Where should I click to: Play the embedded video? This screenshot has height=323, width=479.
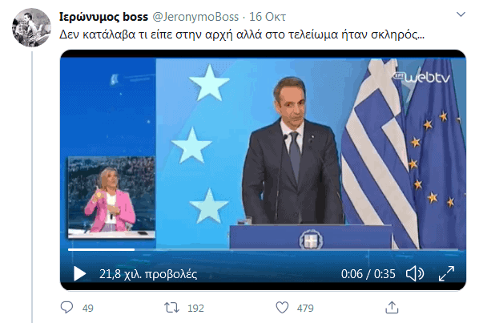80,273
